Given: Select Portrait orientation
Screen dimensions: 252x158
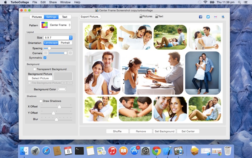Looking at the screenshot, I should [x=65, y=43].
